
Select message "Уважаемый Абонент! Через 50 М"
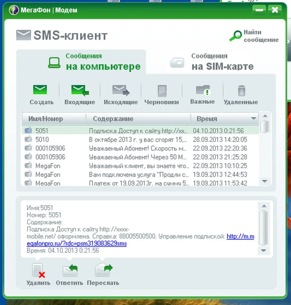coord(140,157)
